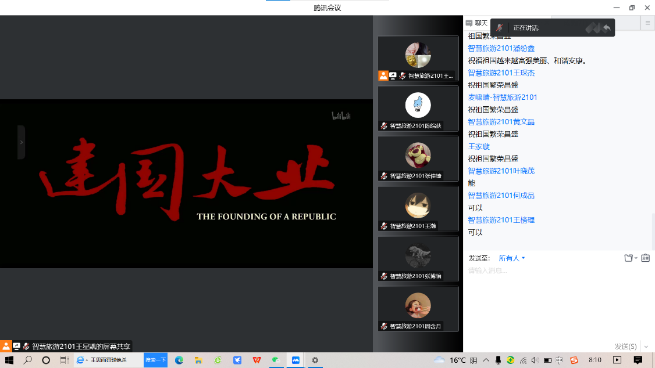Open WeChat from taskbar
Image resolution: width=655 pixels, height=368 pixels.
coord(276,360)
